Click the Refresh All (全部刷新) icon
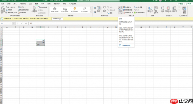Viewport: 193px width, 104px height. pyautogui.click(x=34, y=8)
